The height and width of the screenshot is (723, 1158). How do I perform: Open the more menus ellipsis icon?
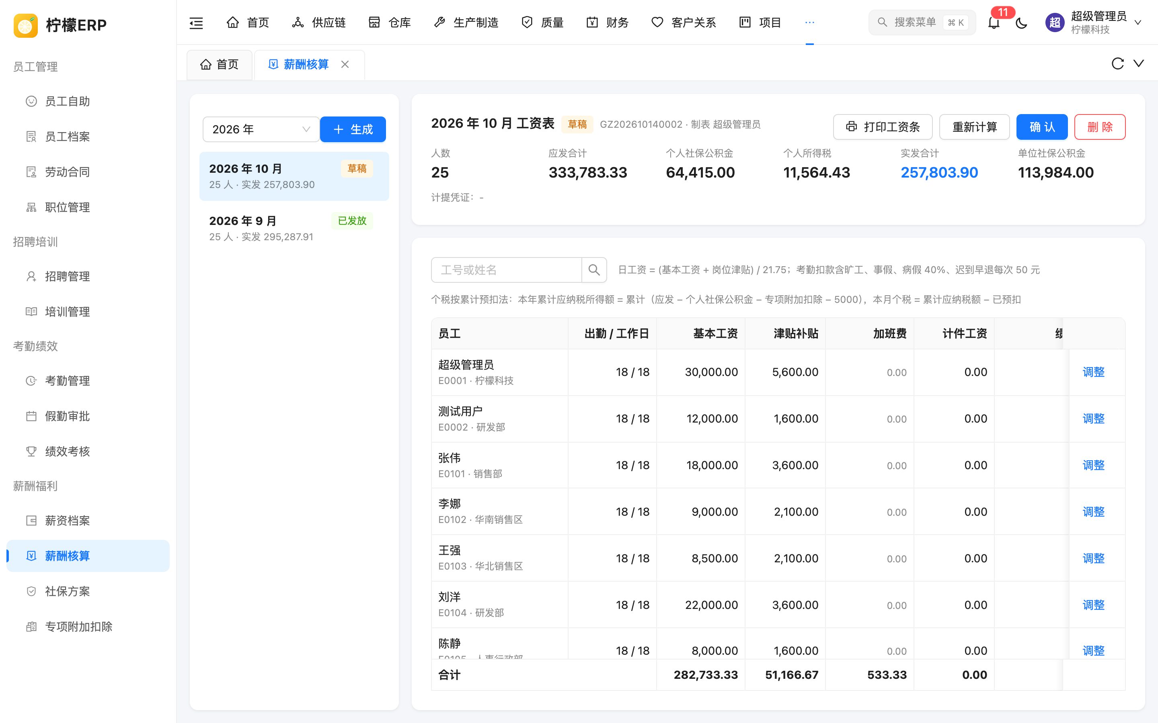coord(809,22)
